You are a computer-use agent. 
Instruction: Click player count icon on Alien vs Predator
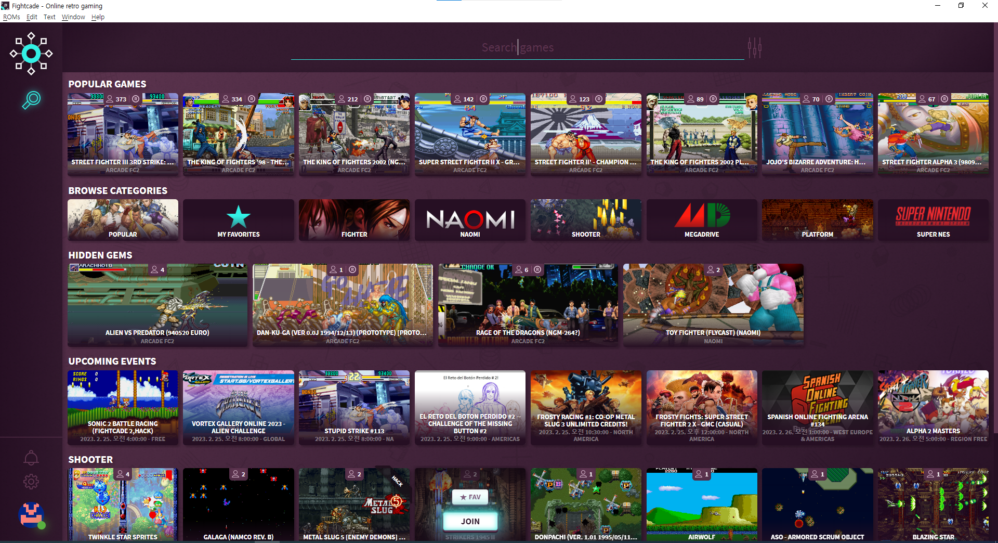click(154, 269)
